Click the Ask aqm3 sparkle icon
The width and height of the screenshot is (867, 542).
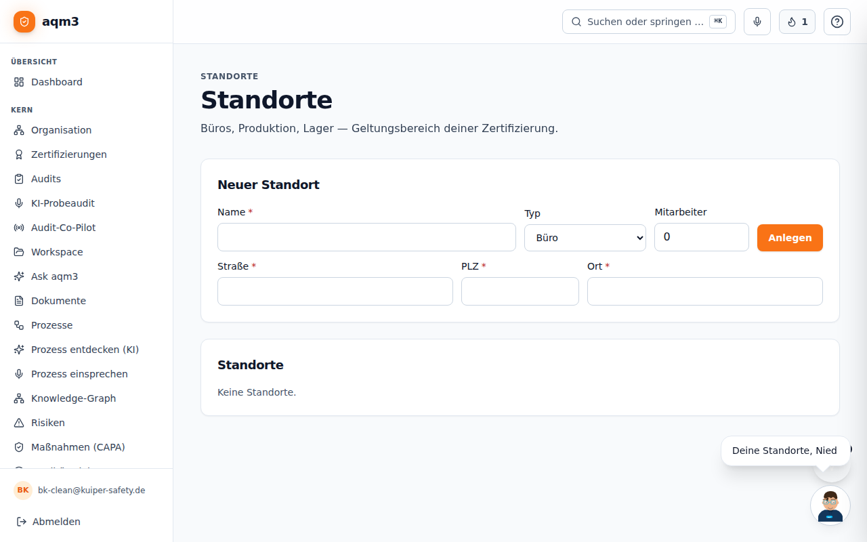(19, 276)
